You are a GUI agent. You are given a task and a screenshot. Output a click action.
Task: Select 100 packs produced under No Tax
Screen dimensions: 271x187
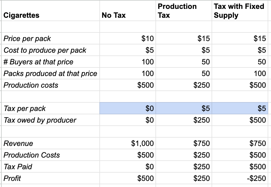click(x=128, y=73)
